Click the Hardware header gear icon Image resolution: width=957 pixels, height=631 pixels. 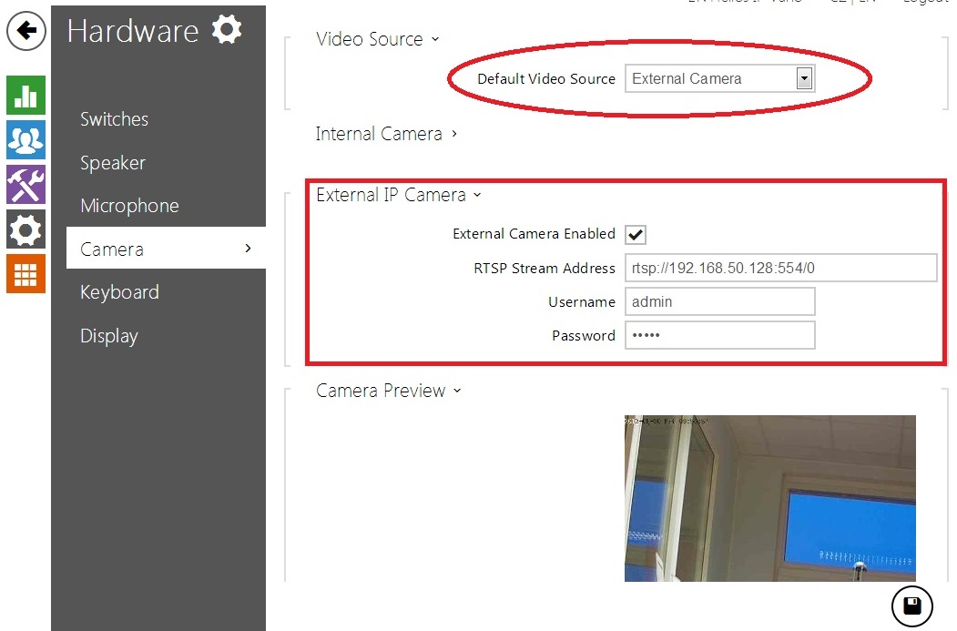pos(227,30)
